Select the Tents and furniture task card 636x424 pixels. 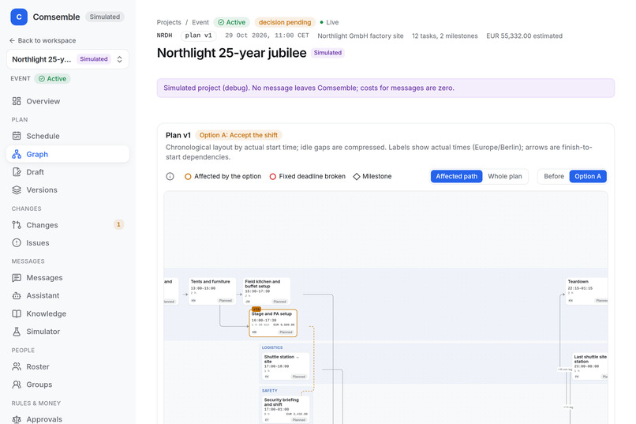click(x=212, y=291)
